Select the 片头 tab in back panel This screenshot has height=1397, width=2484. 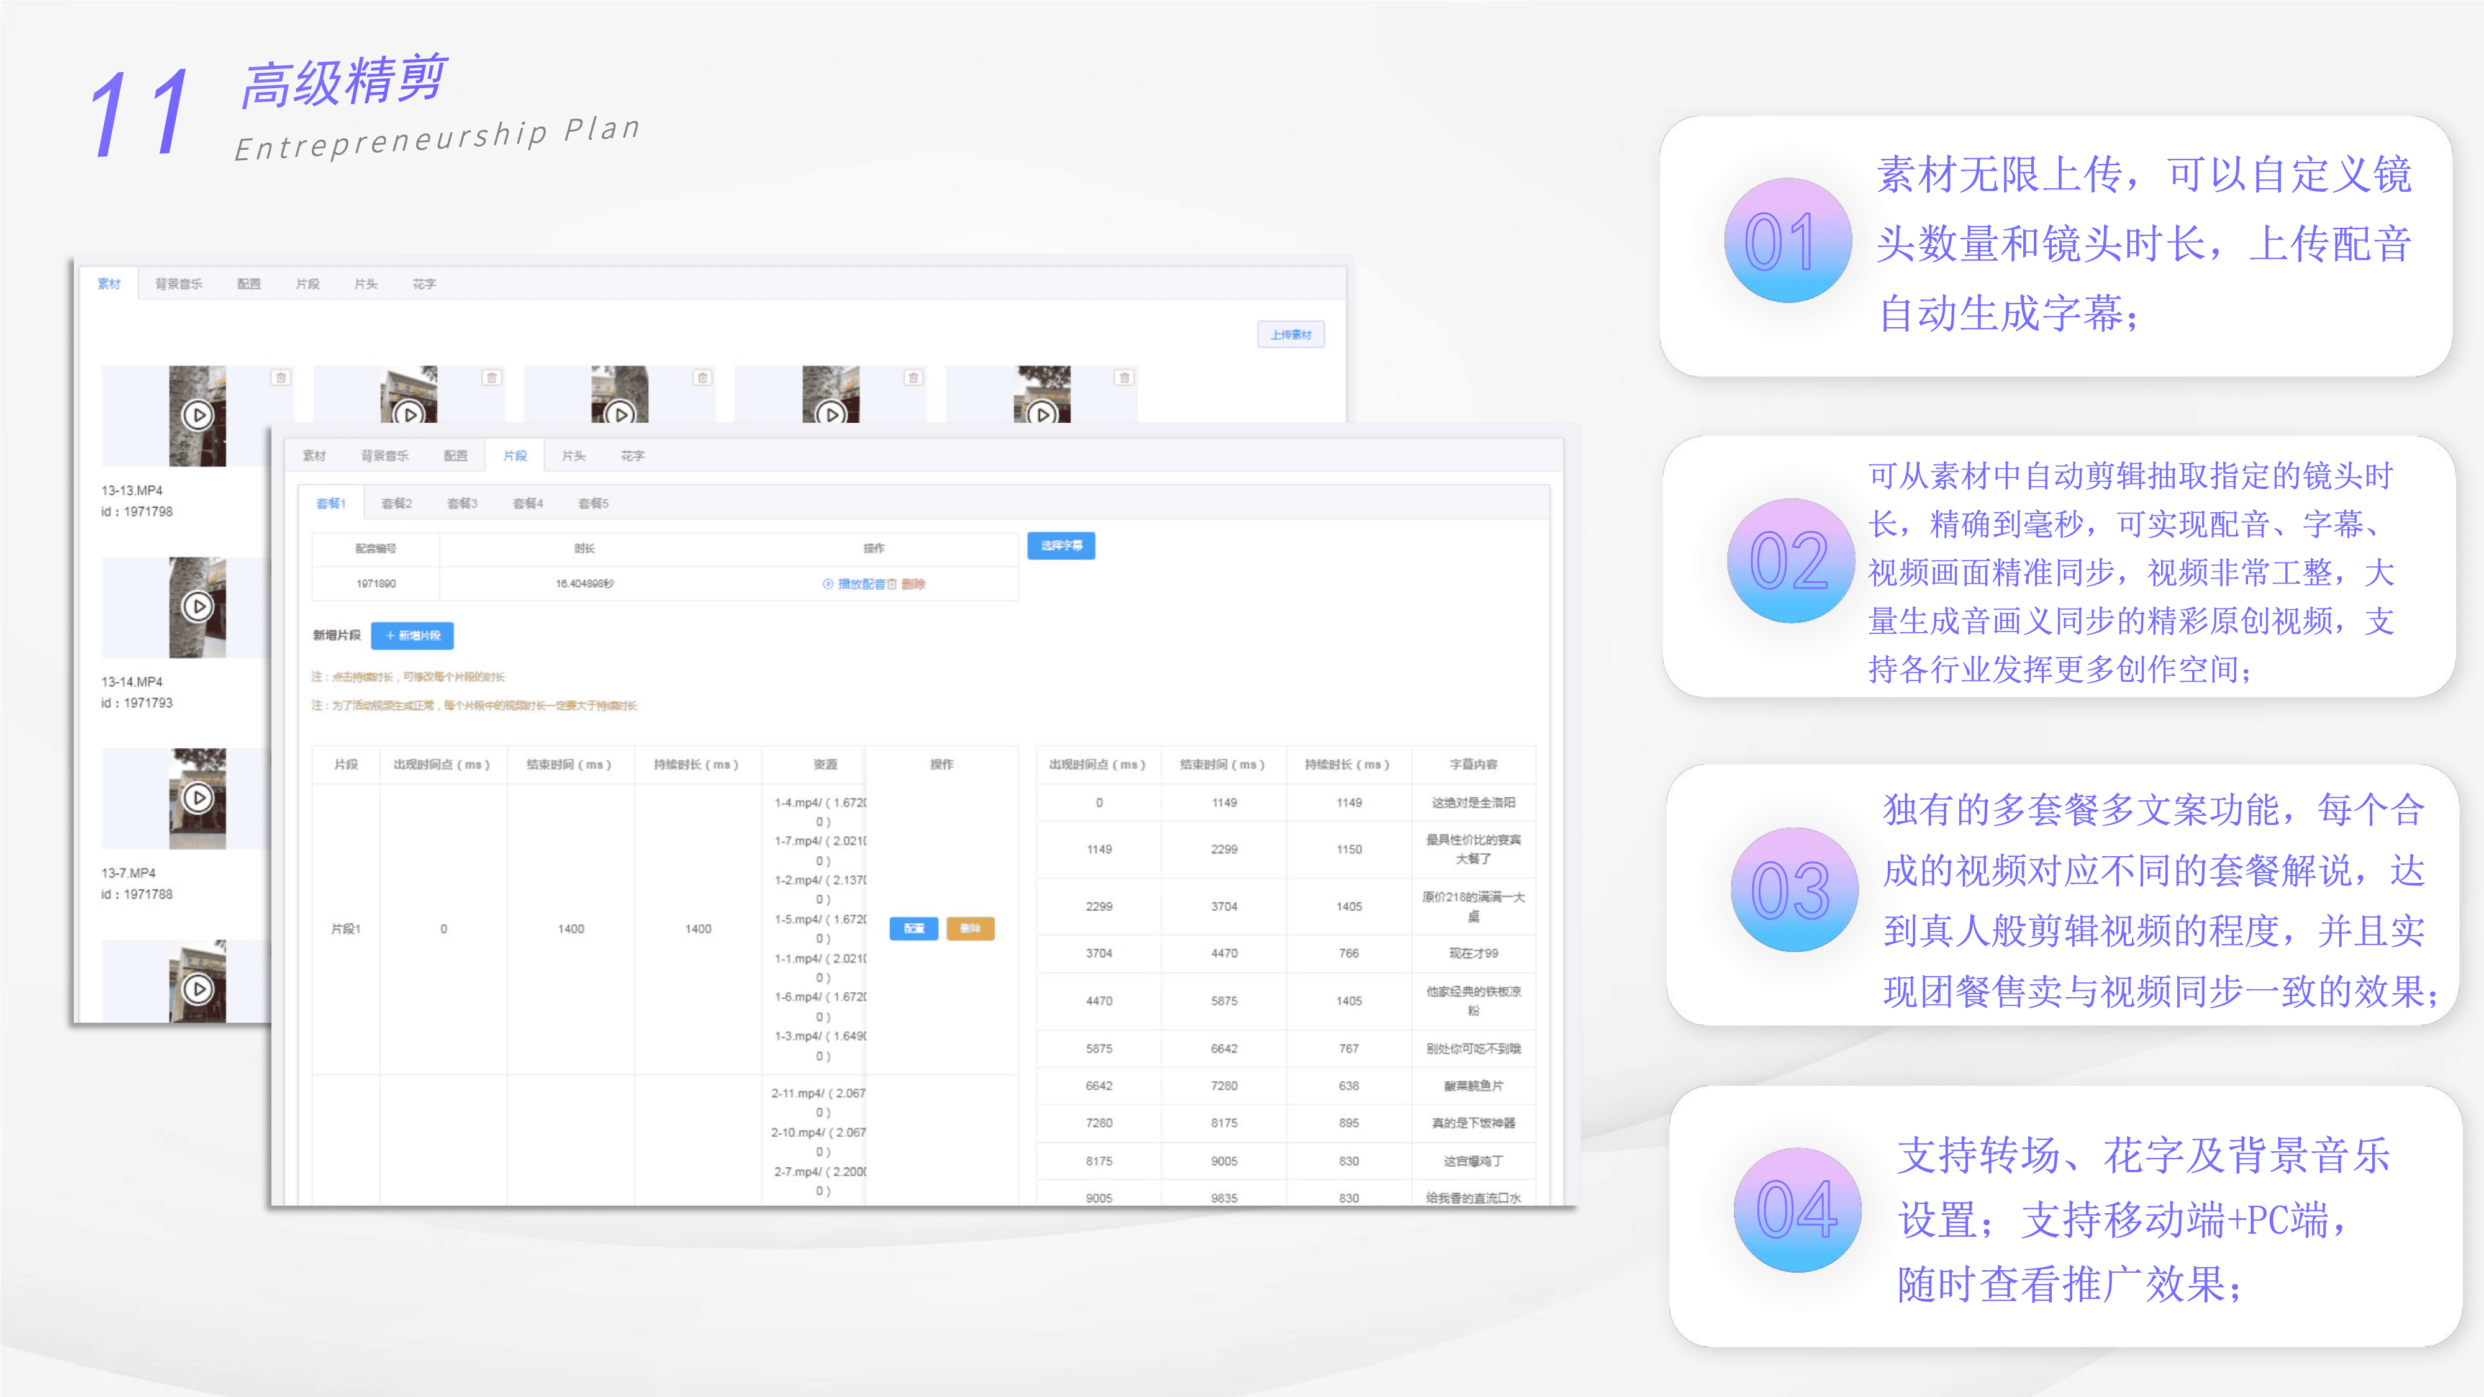pyautogui.click(x=366, y=284)
